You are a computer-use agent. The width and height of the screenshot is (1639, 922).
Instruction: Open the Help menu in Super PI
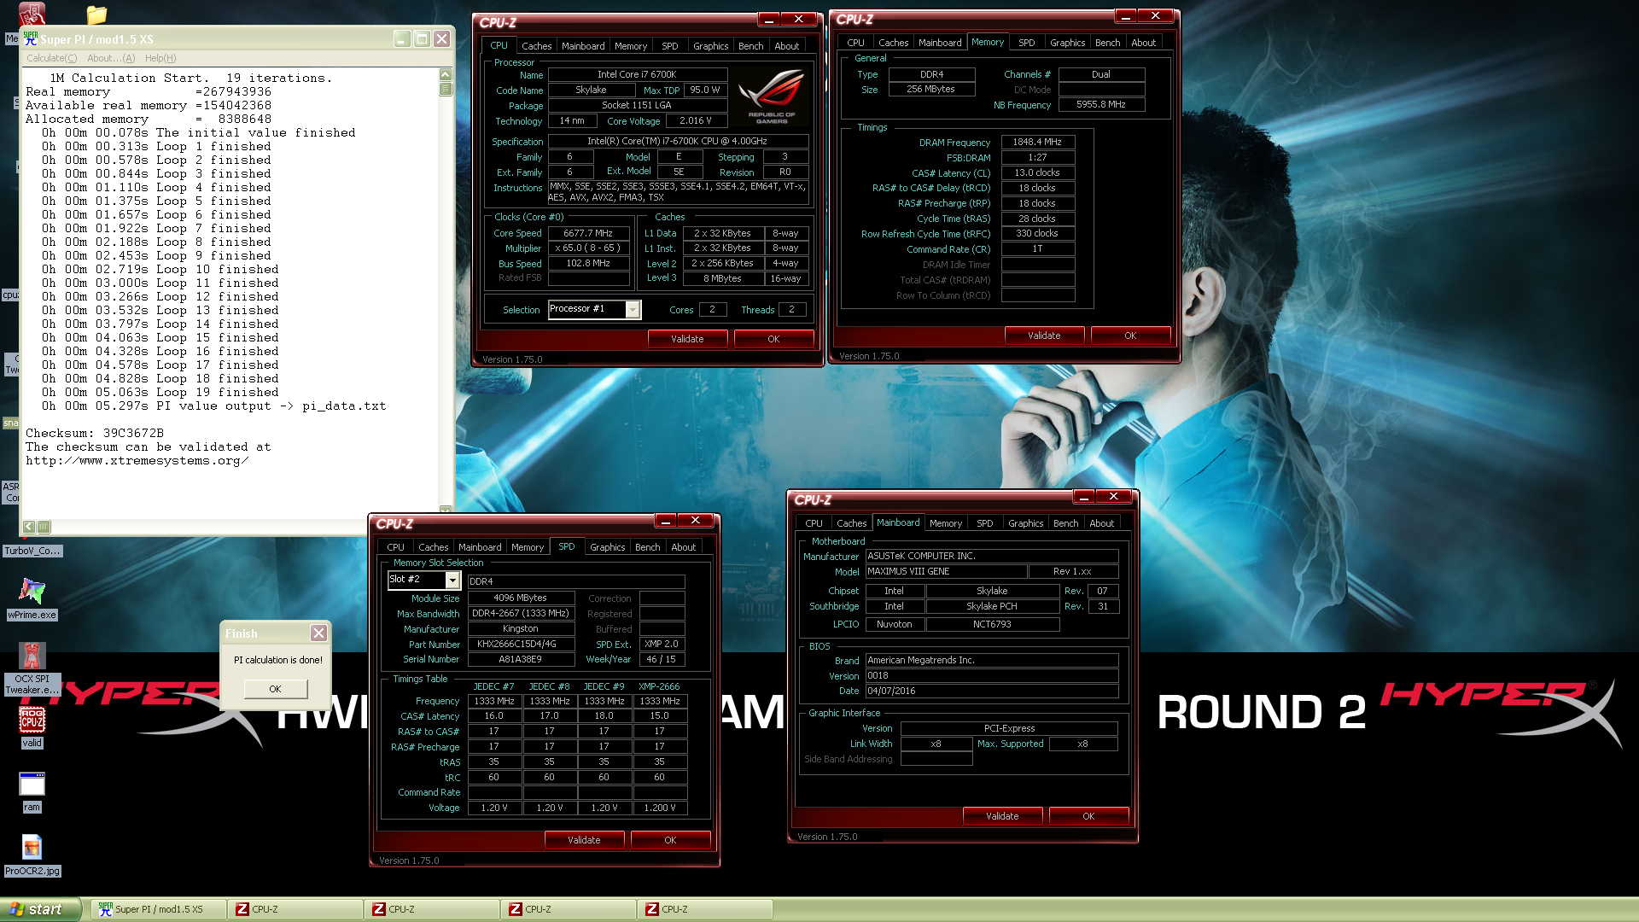(x=160, y=58)
